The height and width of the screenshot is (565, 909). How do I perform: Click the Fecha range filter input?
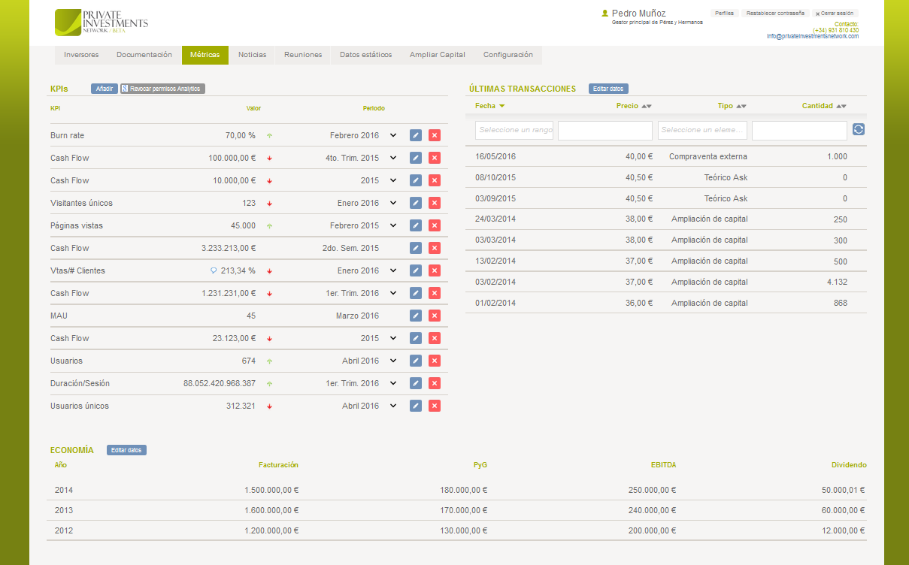[x=514, y=130]
